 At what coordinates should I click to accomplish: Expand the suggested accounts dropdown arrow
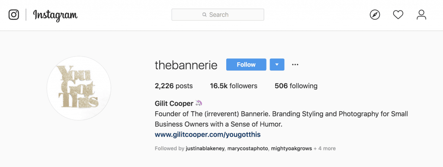click(277, 64)
